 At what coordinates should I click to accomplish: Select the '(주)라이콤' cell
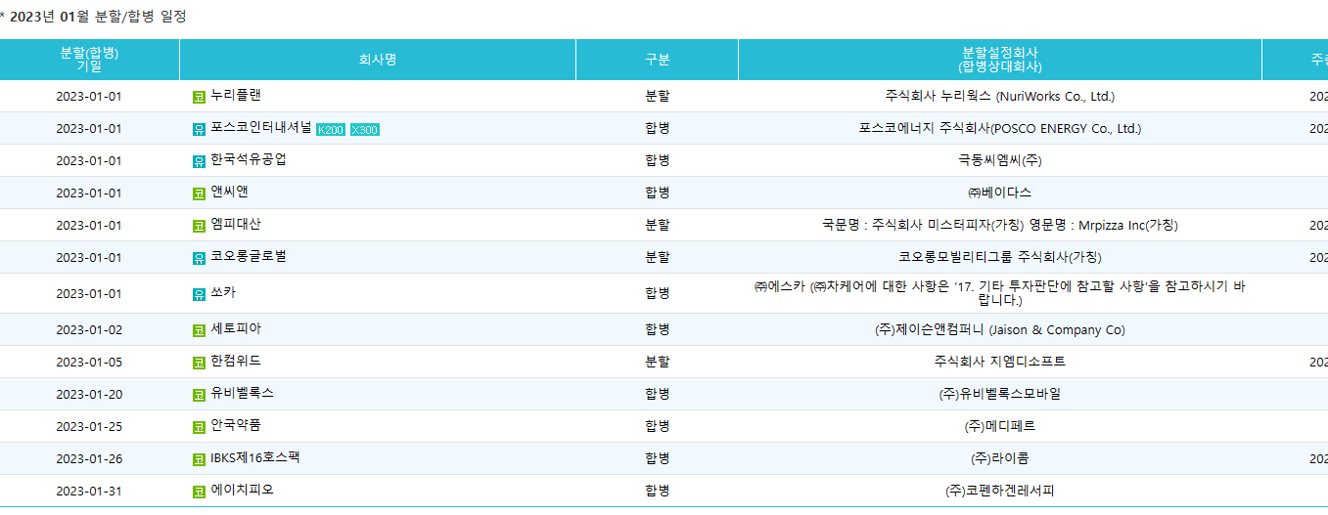(1000, 459)
